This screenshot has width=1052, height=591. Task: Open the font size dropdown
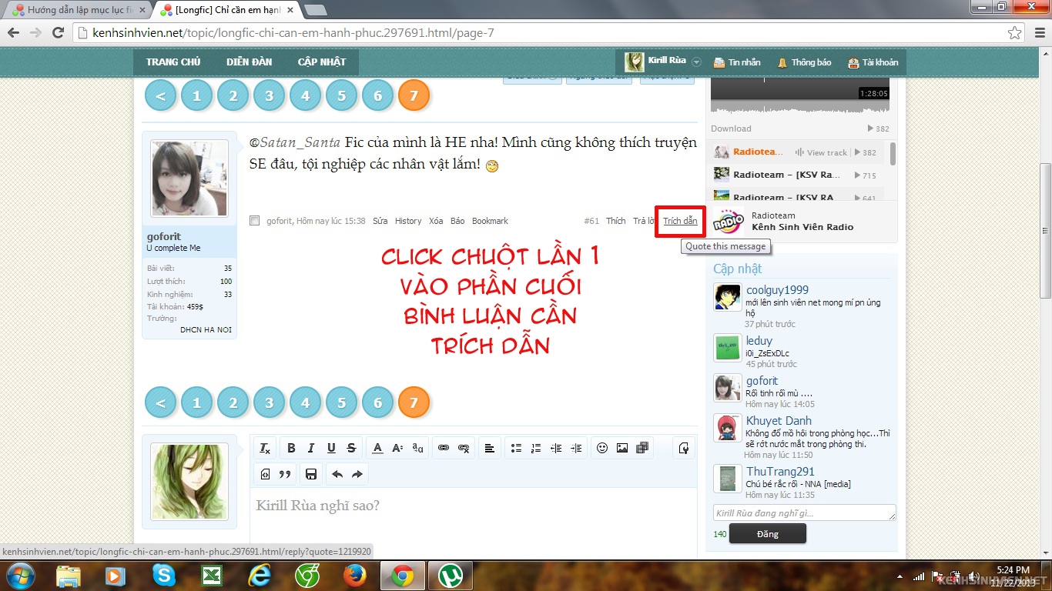click(x=397, y=448)
